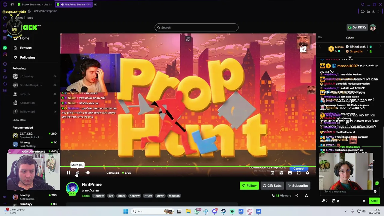This screenshot has width=384, height=216.
Task: Open browser downloads icon
Action: 373,11
